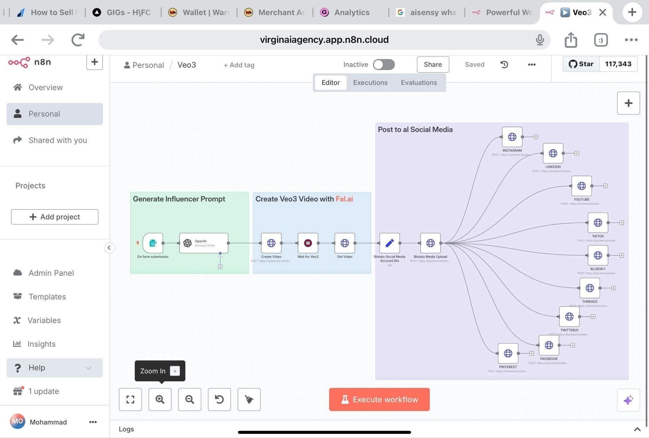Switch to the Editor tab
This screenshot has height=438, width=649.
point(331,83)
